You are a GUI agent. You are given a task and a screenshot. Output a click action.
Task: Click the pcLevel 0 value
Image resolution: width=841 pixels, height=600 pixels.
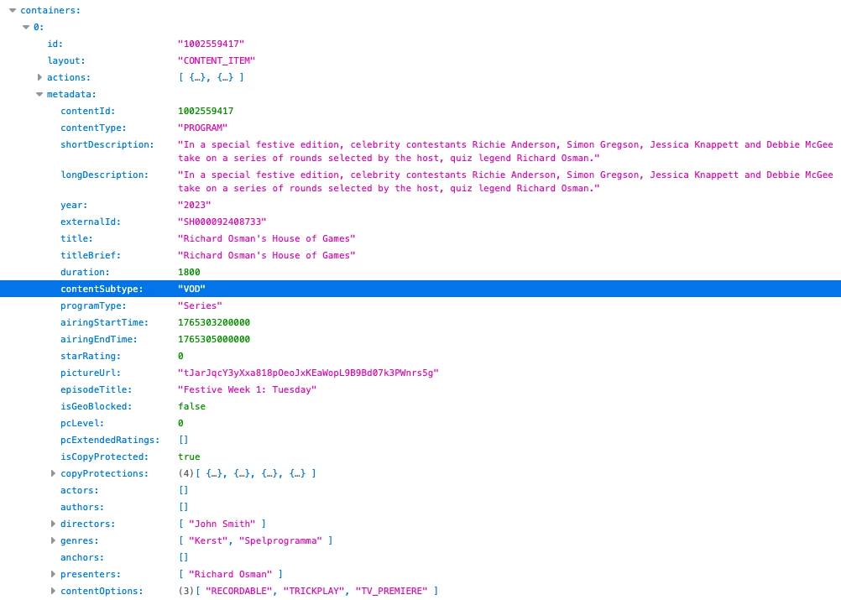click(x=180, y=424)
